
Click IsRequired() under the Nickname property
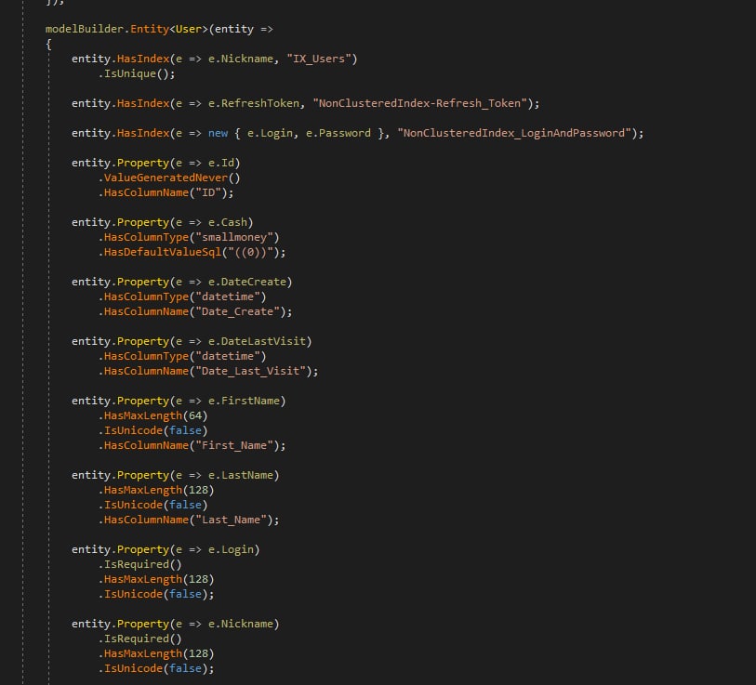click(x=139, y=639)
